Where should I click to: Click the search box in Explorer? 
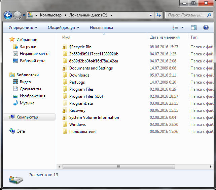tap(186, 15)
